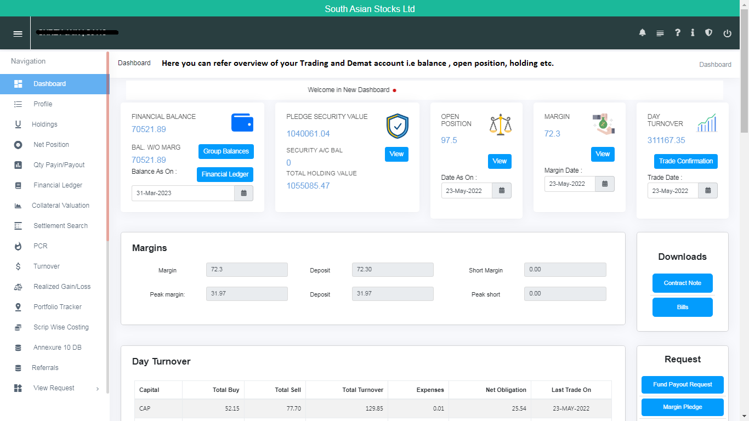749x421 pixels.
Task: Click the power logout icon
Action: 728,33
